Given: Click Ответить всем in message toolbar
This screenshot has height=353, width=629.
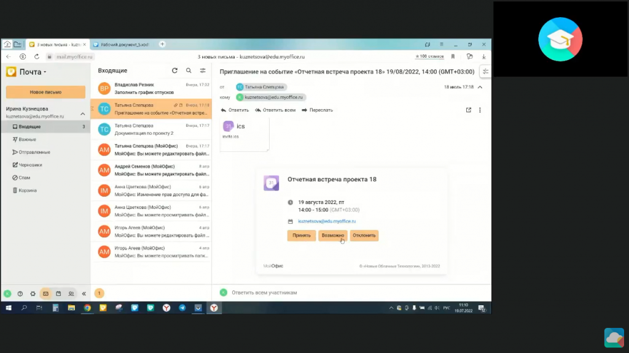Looking at the screenshot, I should (x=275, y=110).
